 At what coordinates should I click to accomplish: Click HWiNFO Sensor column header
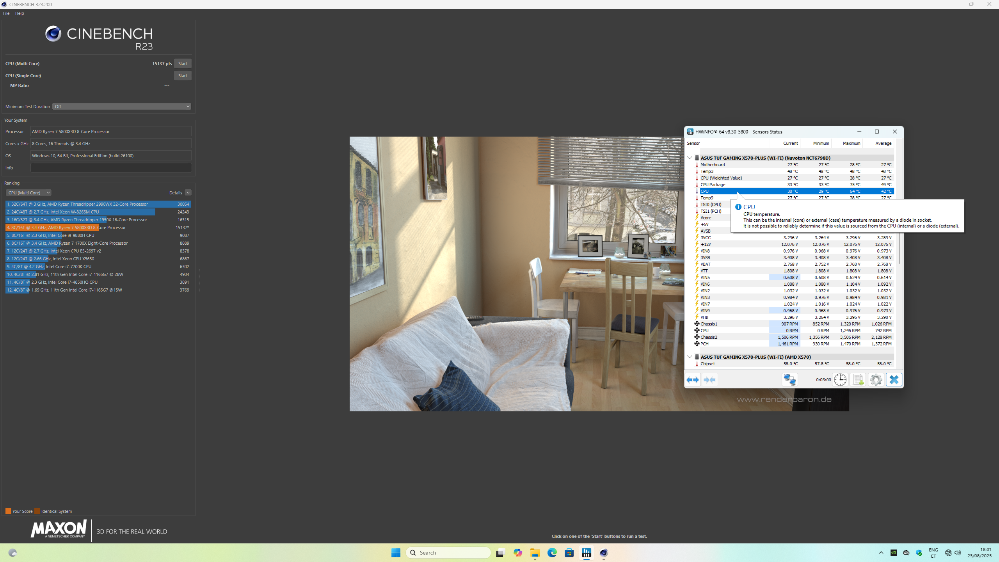tap(727, 143)
